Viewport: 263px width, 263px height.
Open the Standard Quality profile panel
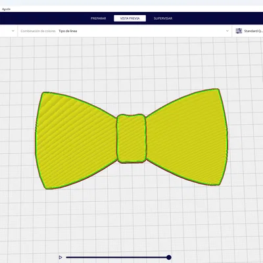(248, 31)
